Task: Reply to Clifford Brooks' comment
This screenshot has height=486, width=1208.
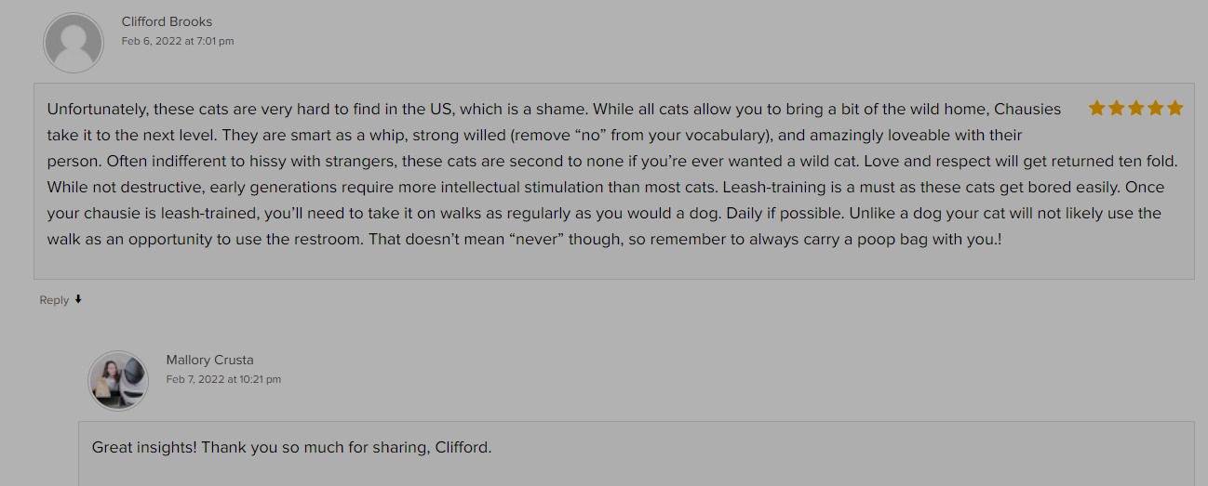Action: (54, 300)
